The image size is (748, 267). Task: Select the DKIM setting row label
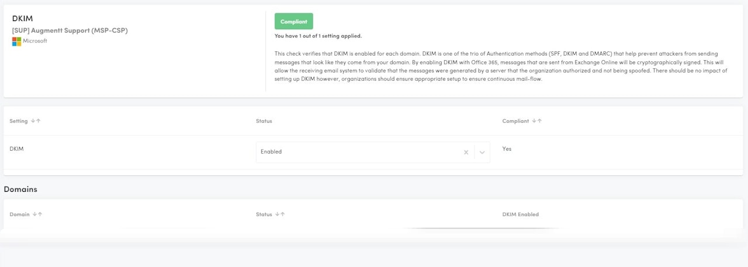16,149
